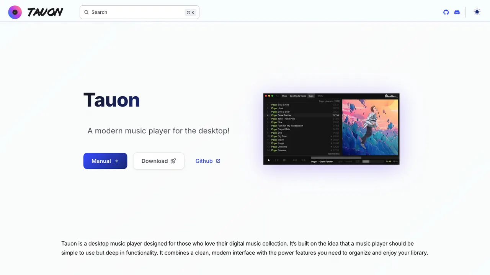Image resolution: width=490 pixels, height=275 pixels.
Task: Click the arrow icon in Manual button
Action: [116, 161]
